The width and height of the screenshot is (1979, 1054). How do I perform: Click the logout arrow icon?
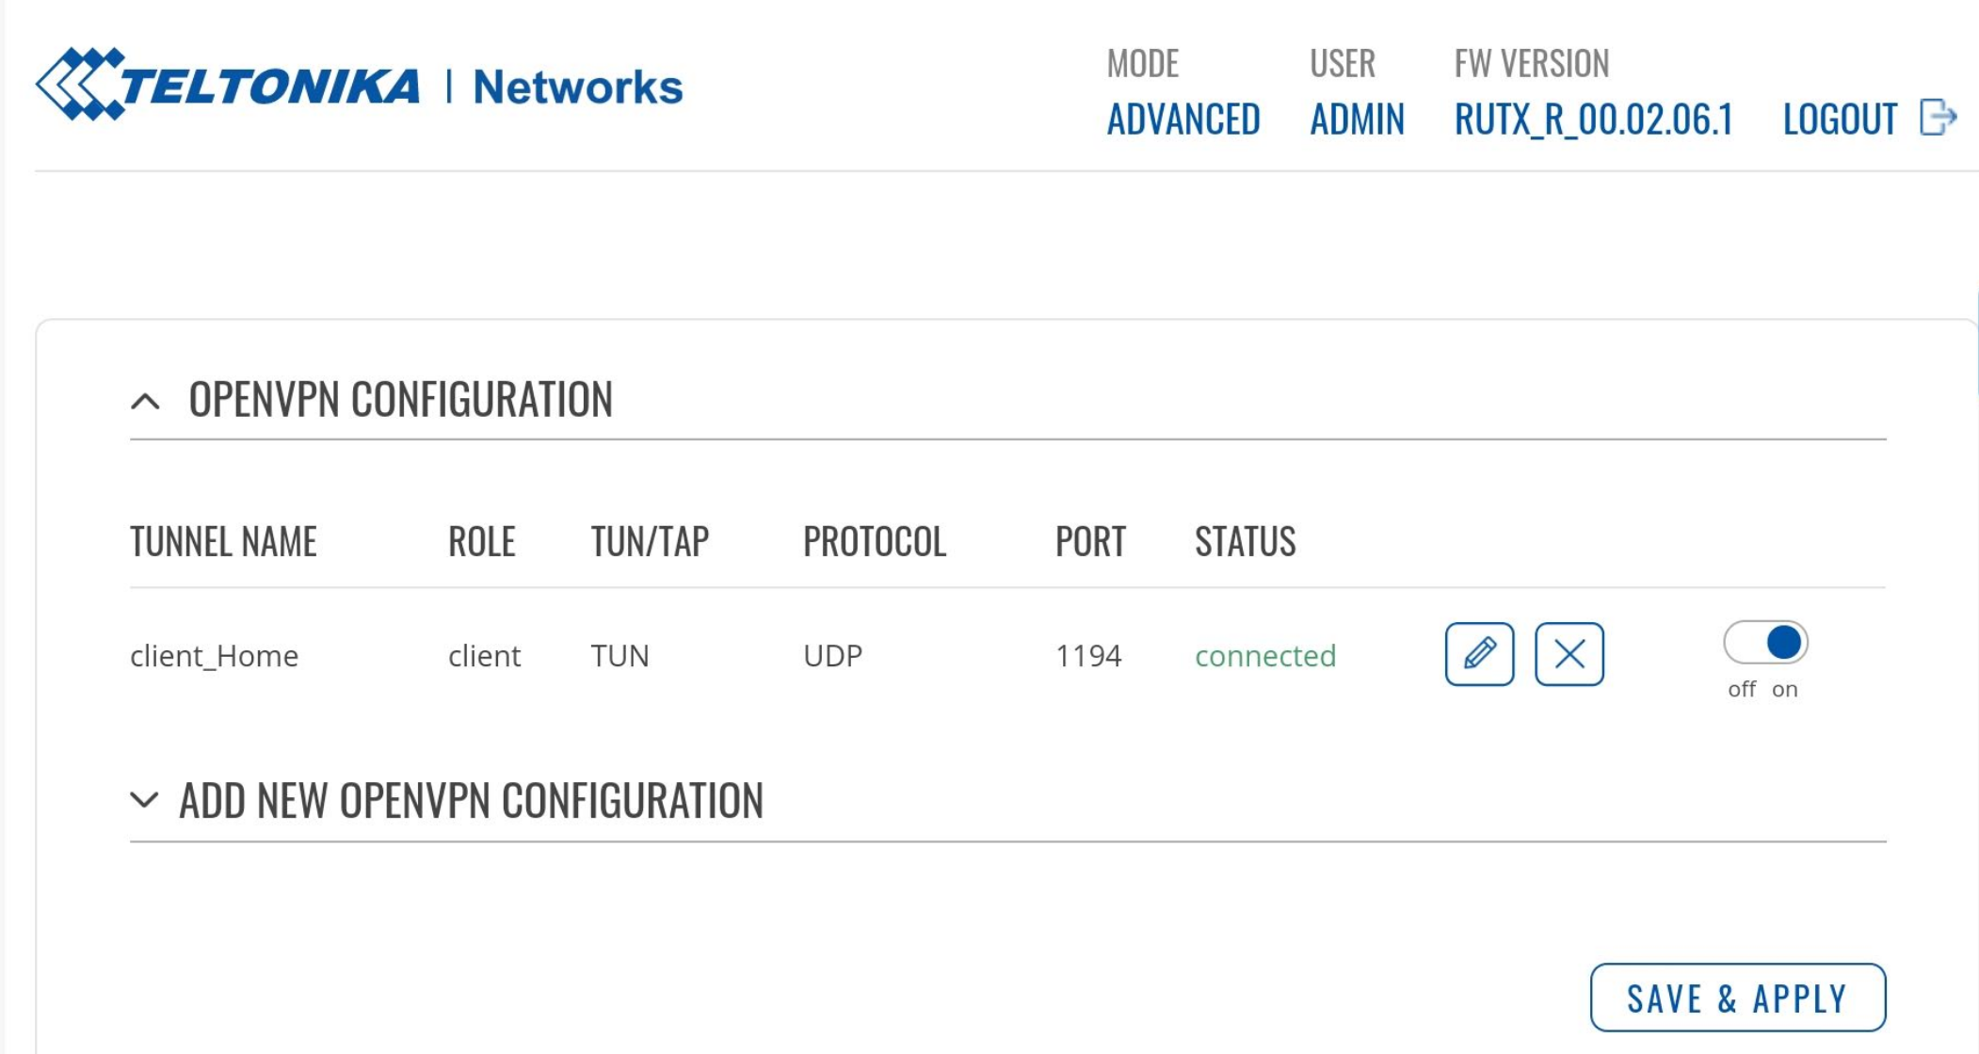1938,118
